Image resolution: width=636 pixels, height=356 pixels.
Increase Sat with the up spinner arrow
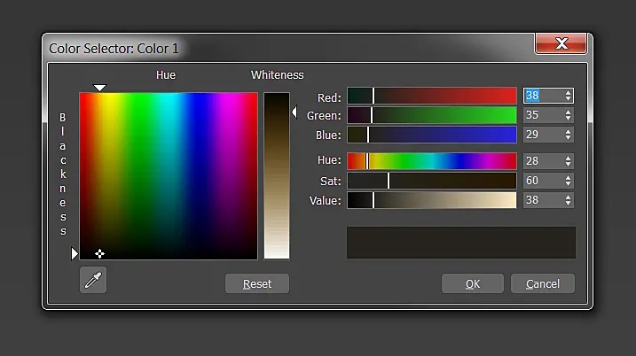click(x=568, y=178)
